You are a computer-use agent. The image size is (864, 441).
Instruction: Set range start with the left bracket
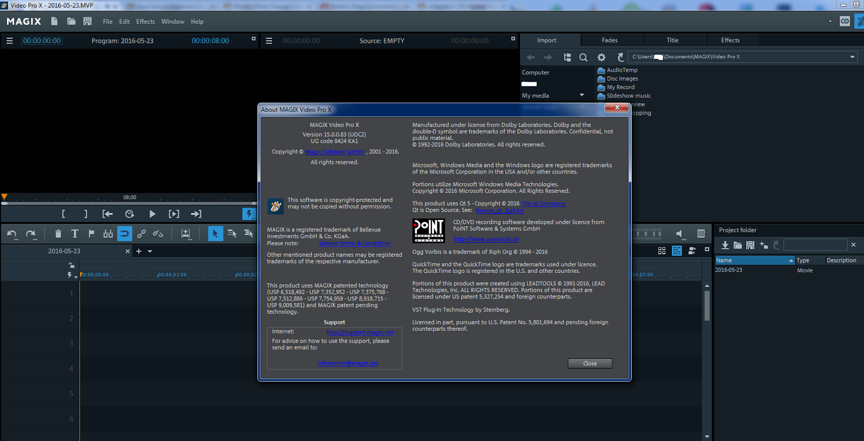point(64,214)
